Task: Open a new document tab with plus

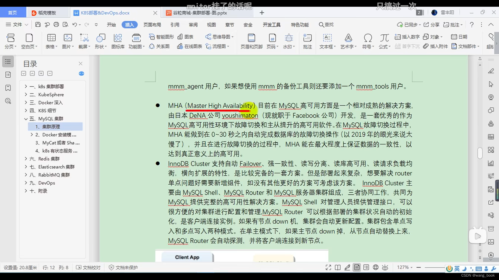Action: pyautogui.click(x=262, y=13)
